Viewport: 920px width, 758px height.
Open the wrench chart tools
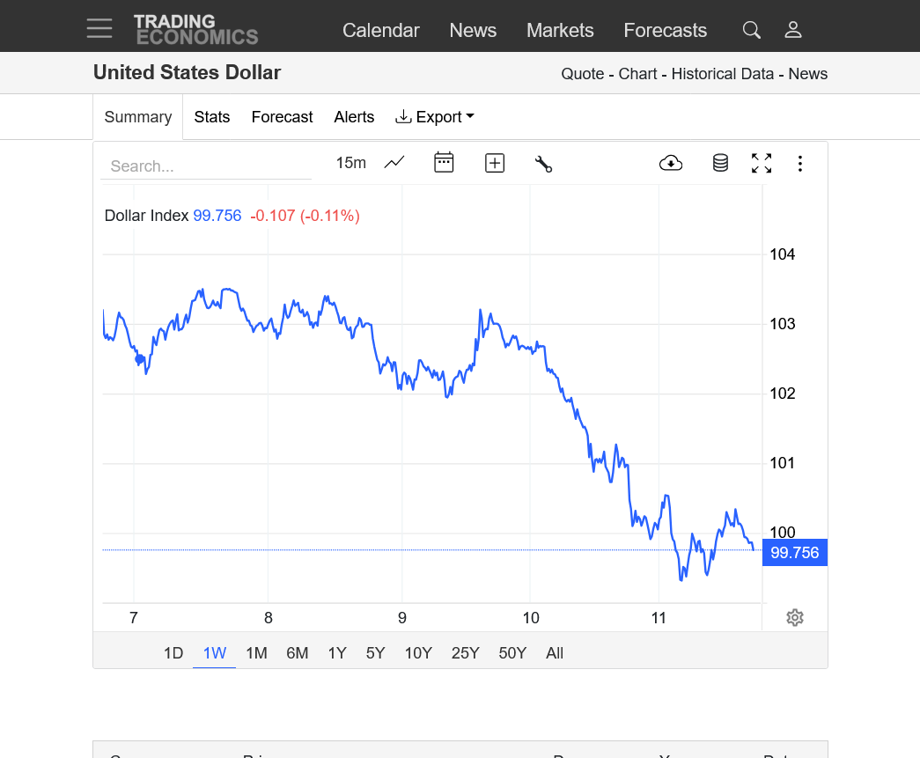tap(543, 163)
